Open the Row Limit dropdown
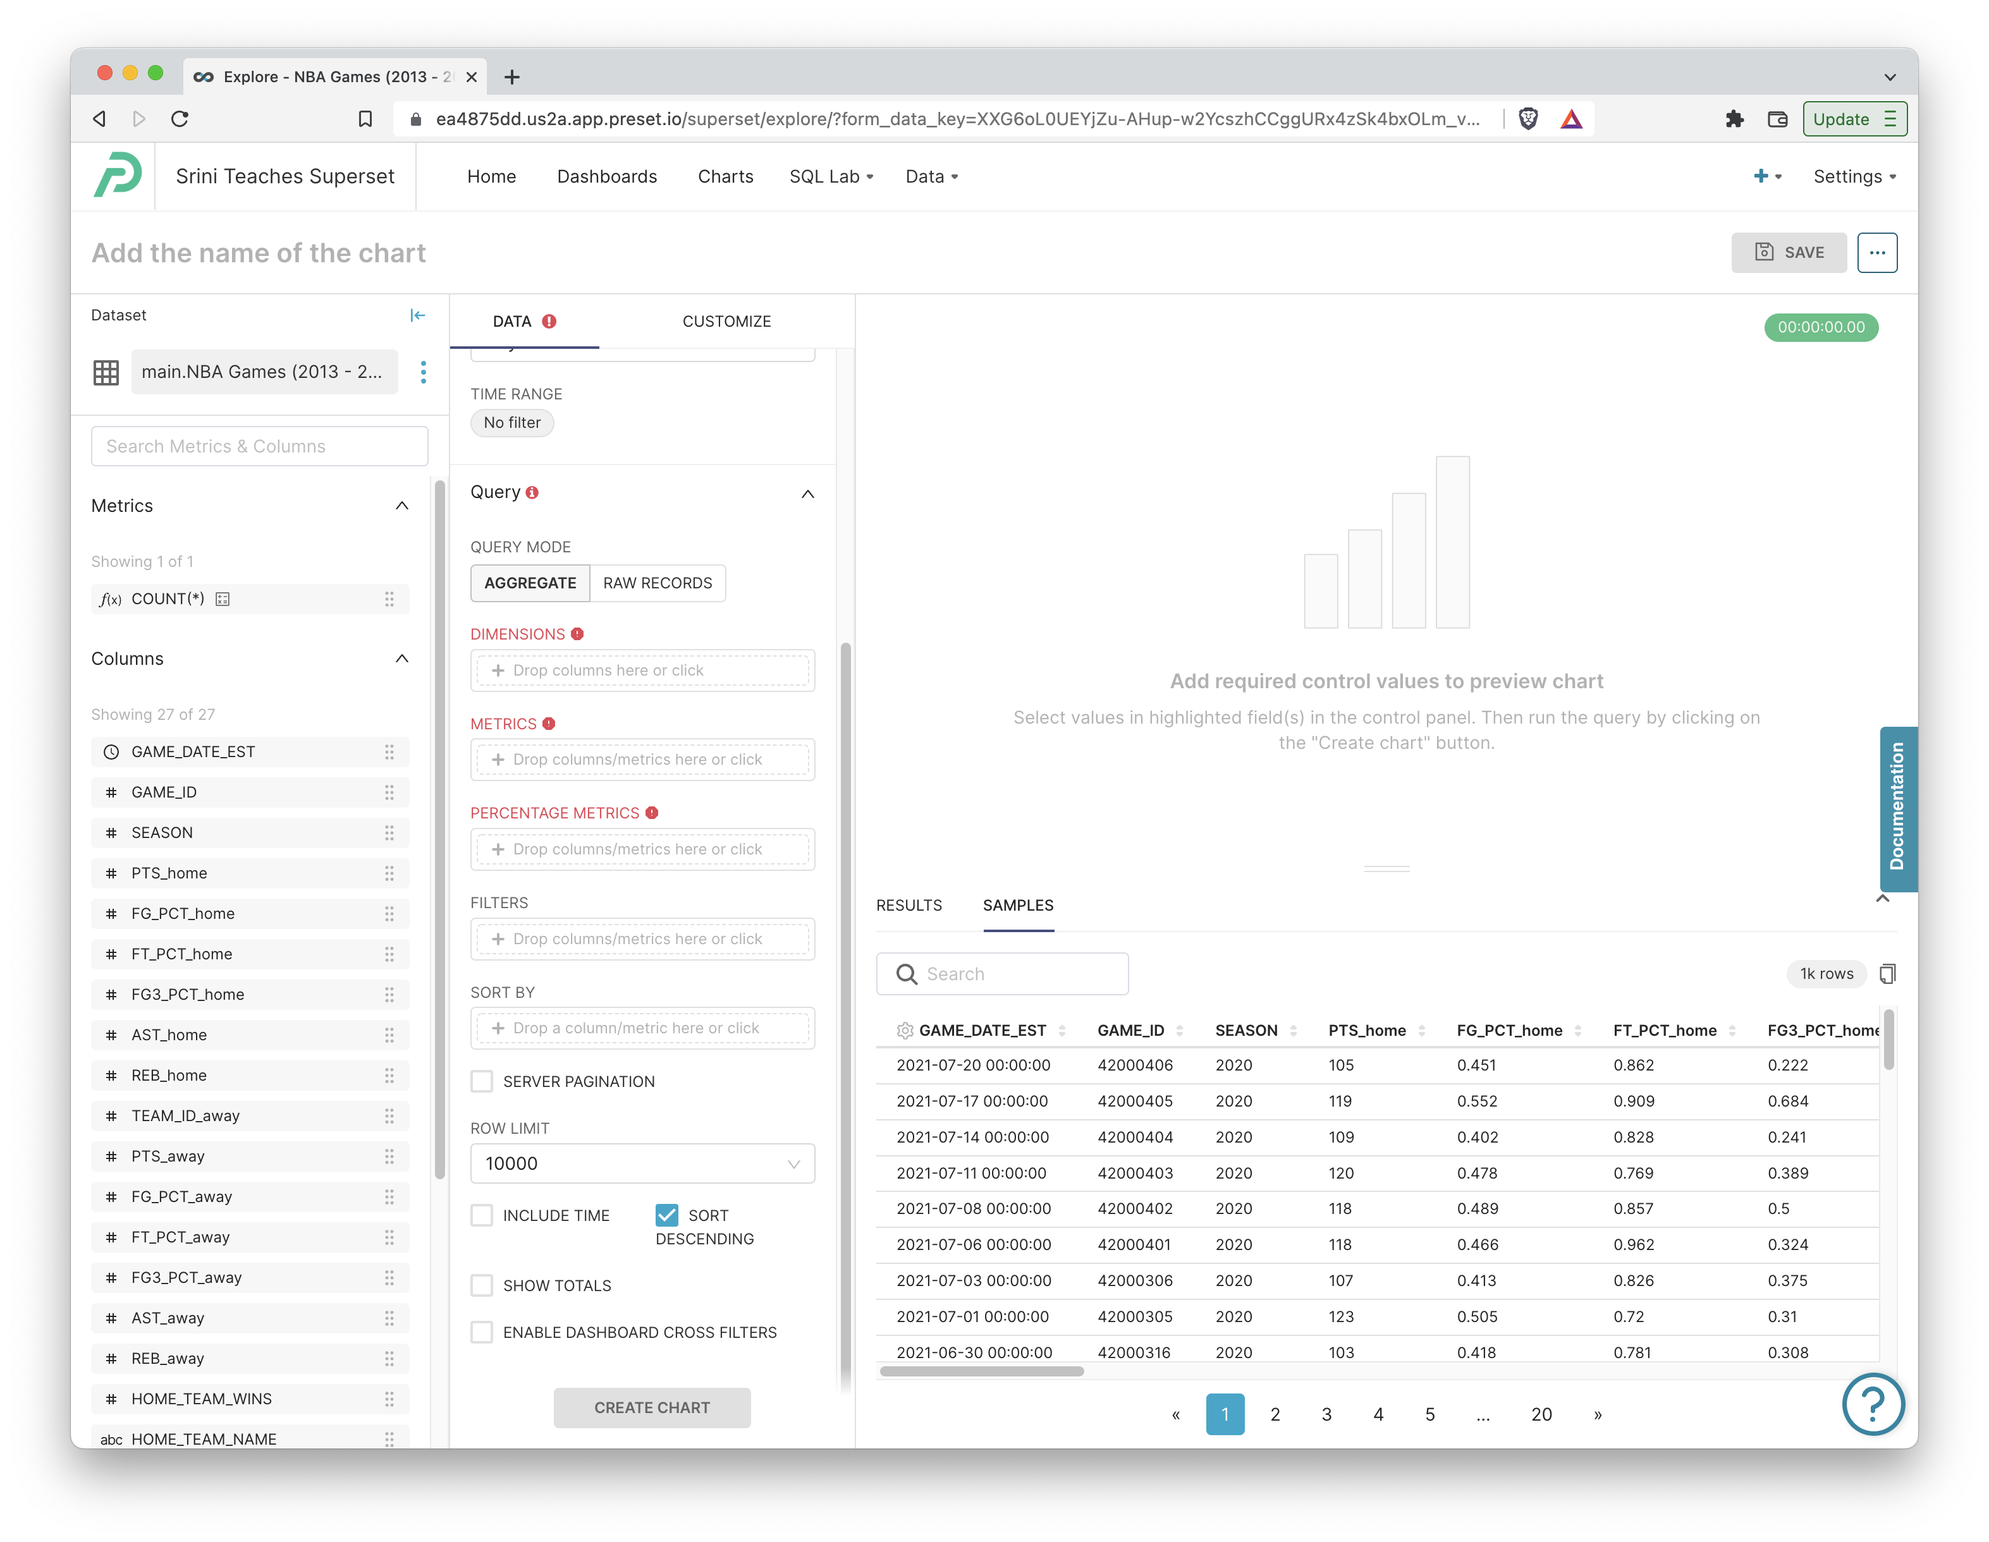This screenshot has width=1989, height=1542. click(642, 1162)
